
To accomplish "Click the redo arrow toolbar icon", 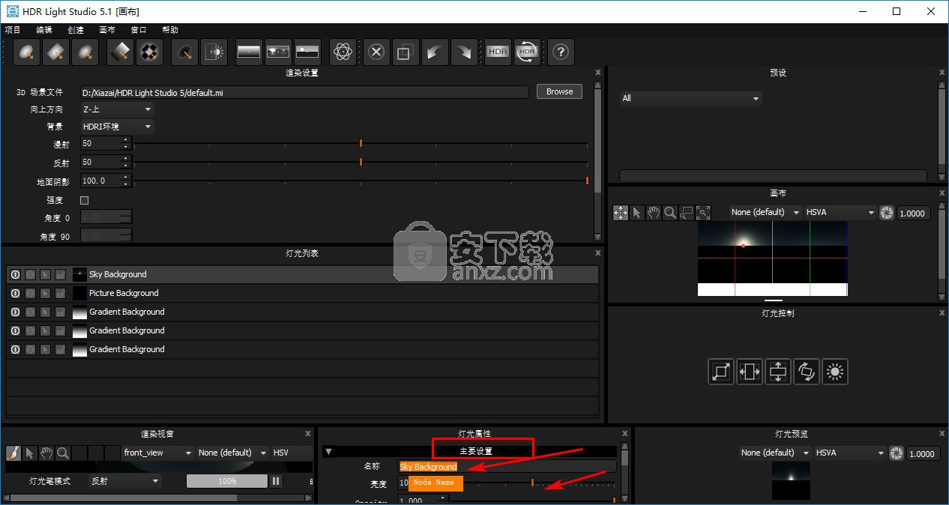I will [464, 52].
